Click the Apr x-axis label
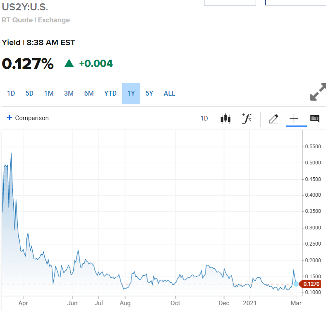Screen dimensions: 326x311 point(23,303)
